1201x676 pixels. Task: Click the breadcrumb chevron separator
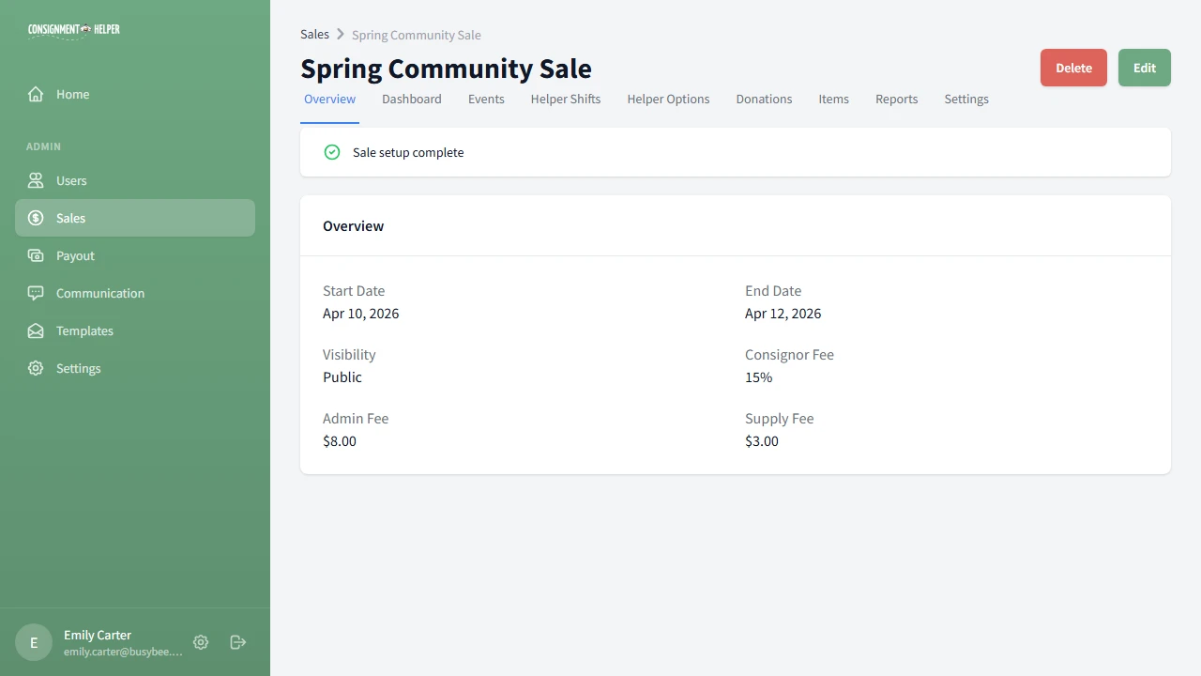point(339,34)
